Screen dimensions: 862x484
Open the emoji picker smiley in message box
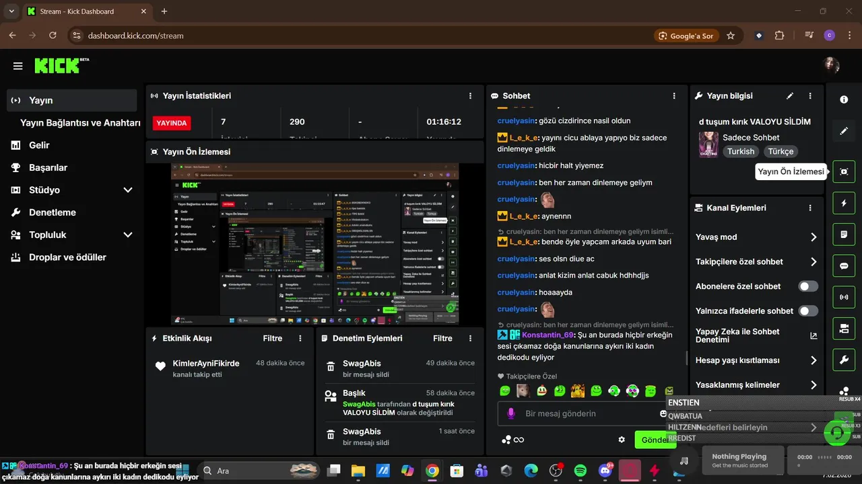click(663, 413)
